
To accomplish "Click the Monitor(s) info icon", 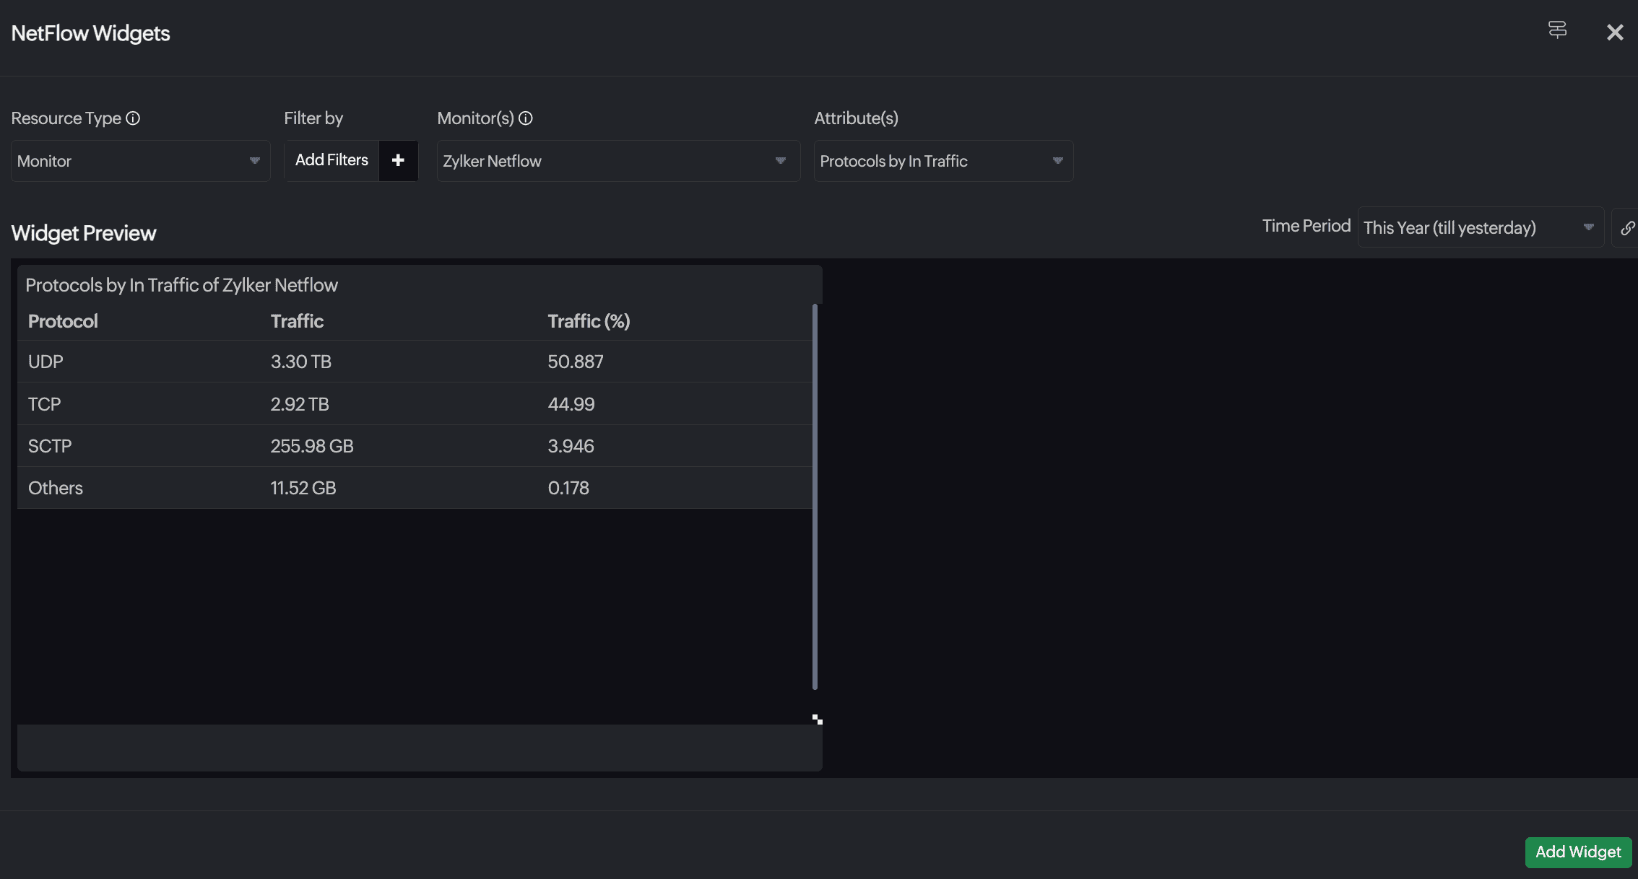I will click(x=526, y=118).
